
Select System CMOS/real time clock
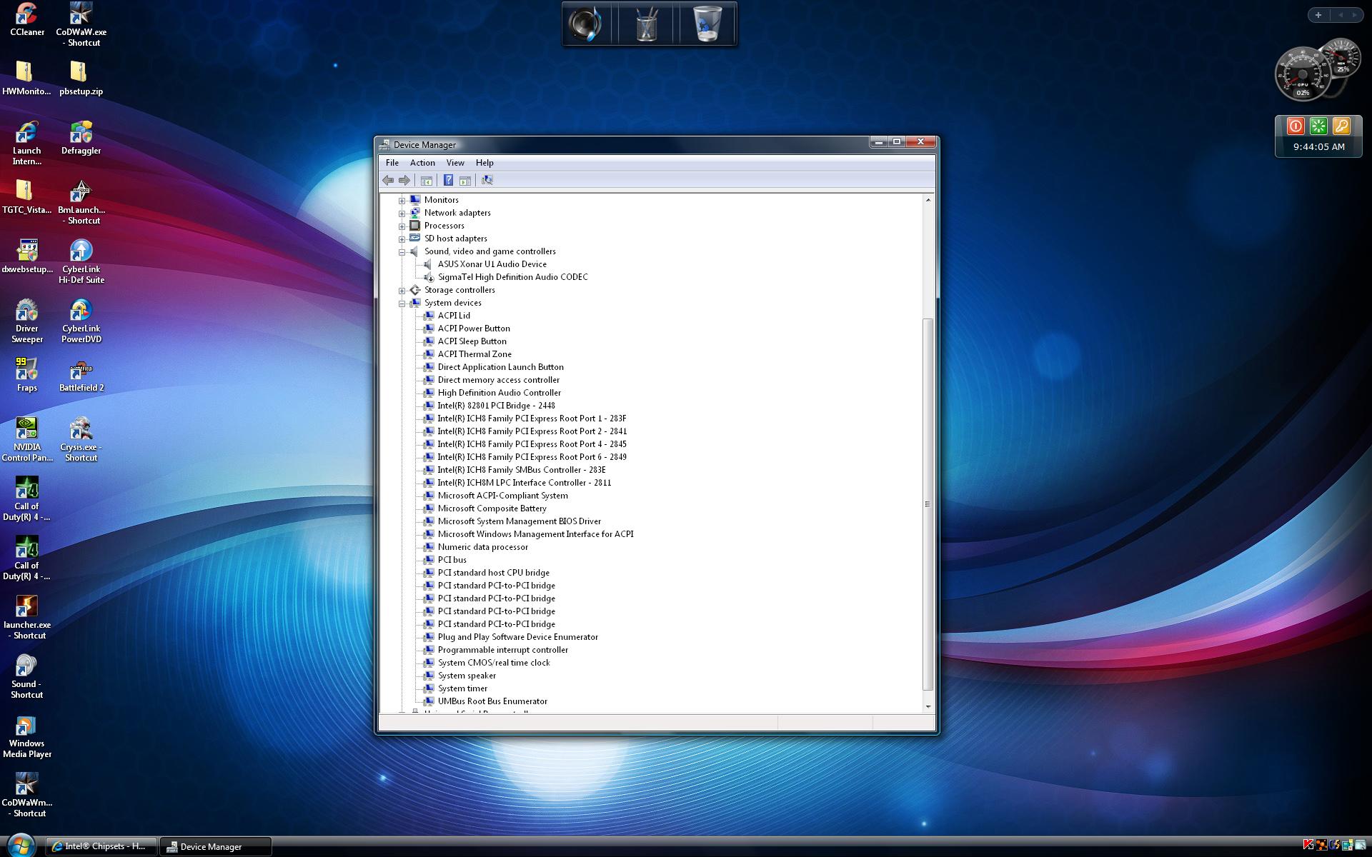pos(494,663)
